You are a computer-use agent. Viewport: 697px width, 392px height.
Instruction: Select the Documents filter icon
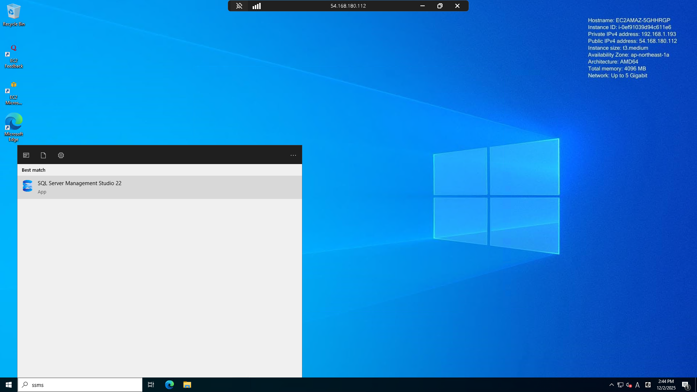tap(43, 155)
